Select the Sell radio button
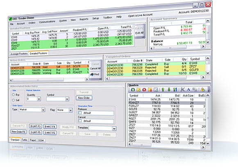 (14, 100)
